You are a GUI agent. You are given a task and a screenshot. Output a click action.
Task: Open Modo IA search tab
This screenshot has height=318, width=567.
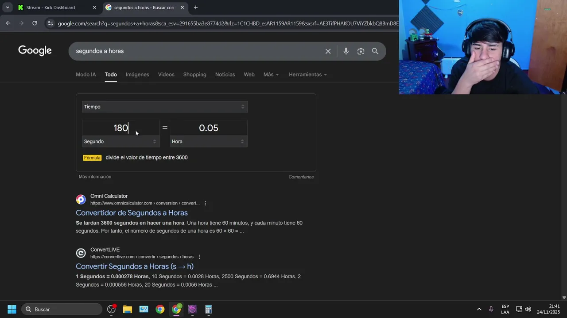tap(86, 75)
